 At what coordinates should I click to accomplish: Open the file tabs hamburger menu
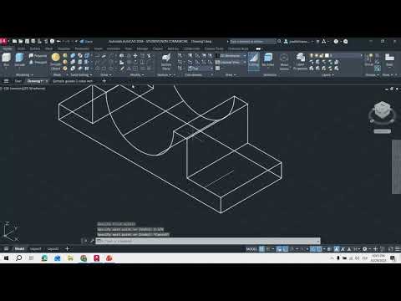pyautogui.click(x=6, y=81)
